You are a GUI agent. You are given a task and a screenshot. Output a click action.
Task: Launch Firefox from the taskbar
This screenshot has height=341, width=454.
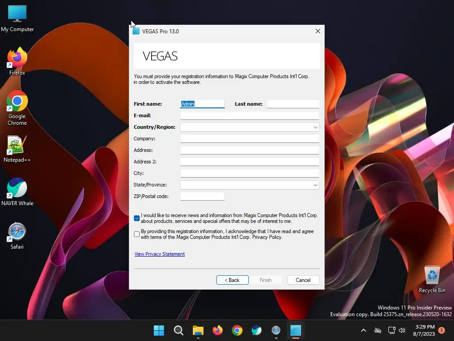coord(217,330)
